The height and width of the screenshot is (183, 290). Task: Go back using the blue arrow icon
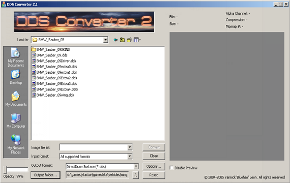click(115, 40)
